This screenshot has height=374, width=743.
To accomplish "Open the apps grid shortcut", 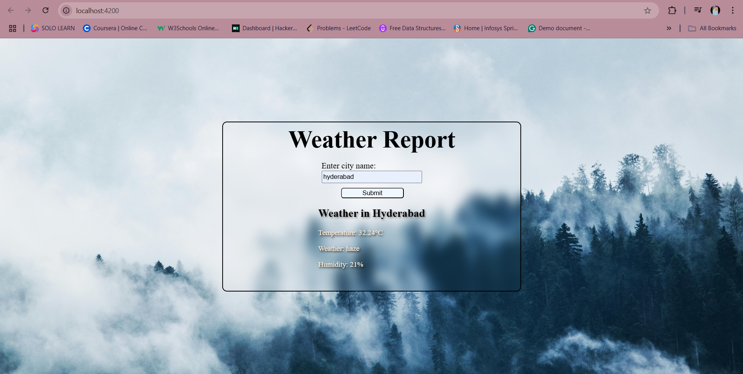I will [x=12, y=28].
